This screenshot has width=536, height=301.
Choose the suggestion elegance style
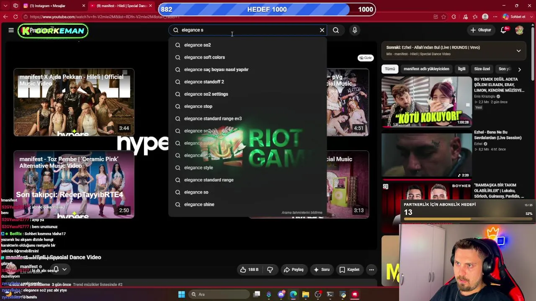pyautogui.click(x=247, y=168)
